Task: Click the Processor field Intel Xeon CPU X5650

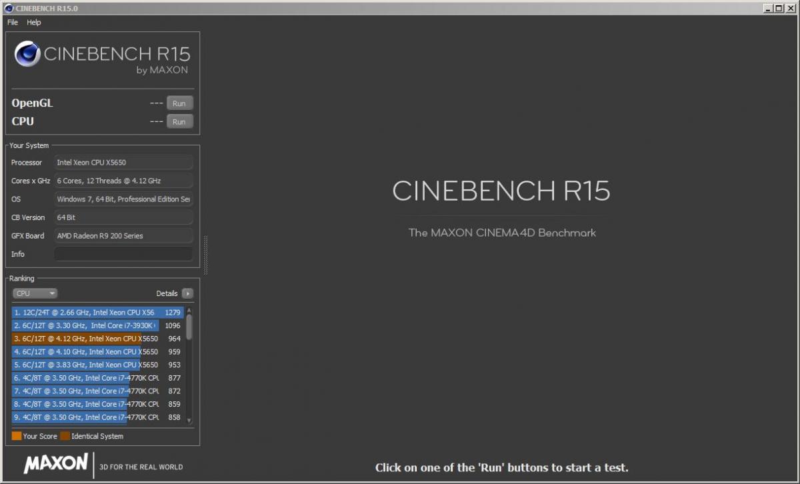Action: [123, 162]
